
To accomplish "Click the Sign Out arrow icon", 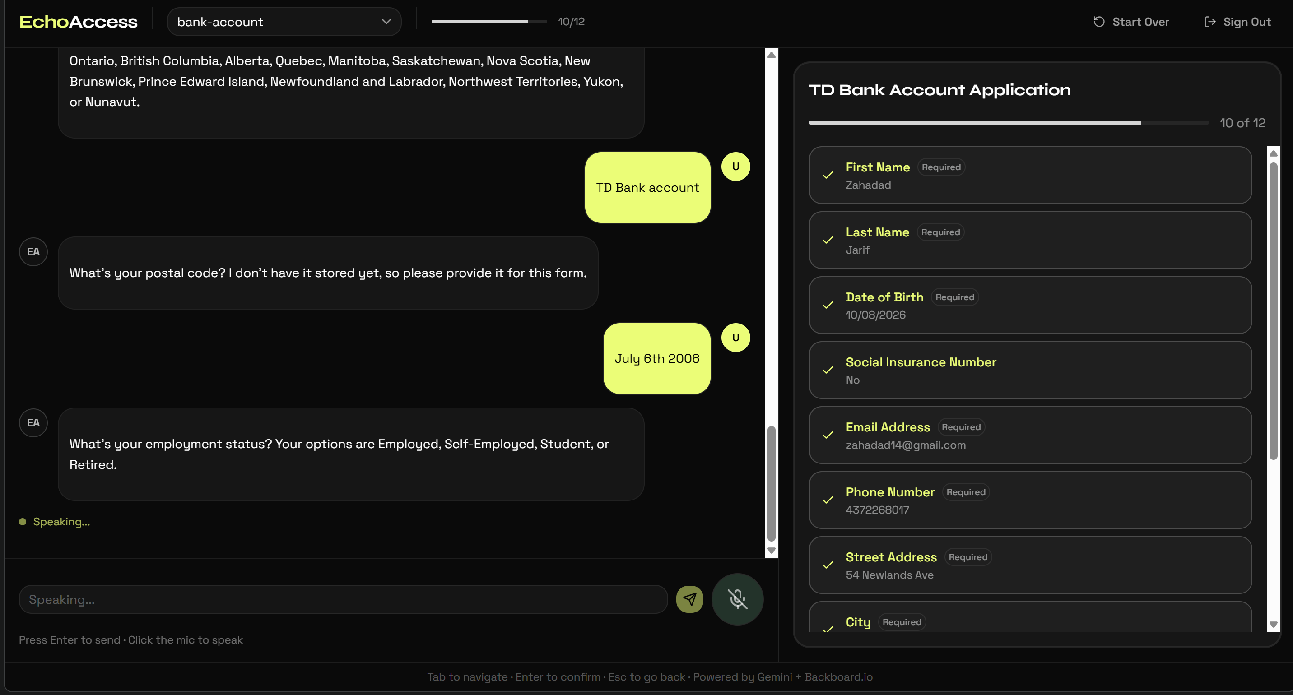I will click(1209, 22).
